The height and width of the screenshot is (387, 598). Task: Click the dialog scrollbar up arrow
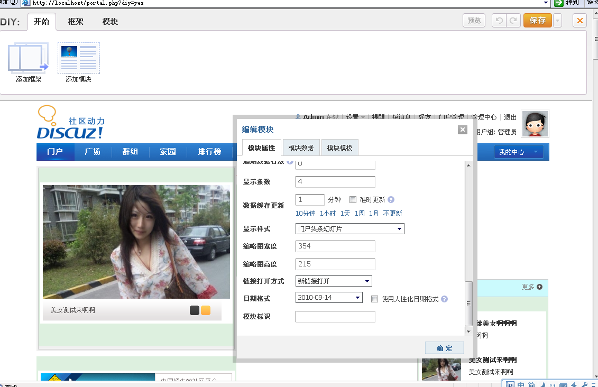(468, 165)
